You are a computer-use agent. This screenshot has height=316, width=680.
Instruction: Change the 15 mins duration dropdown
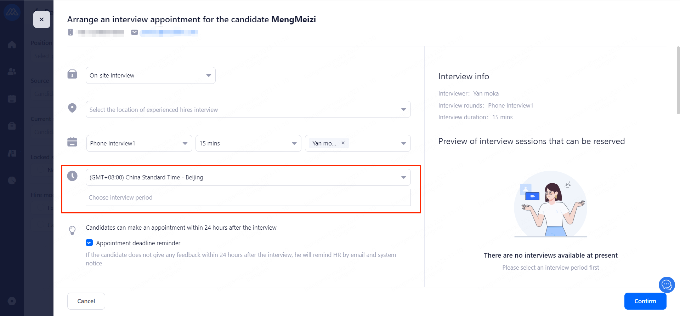click(x=248, y=143)
